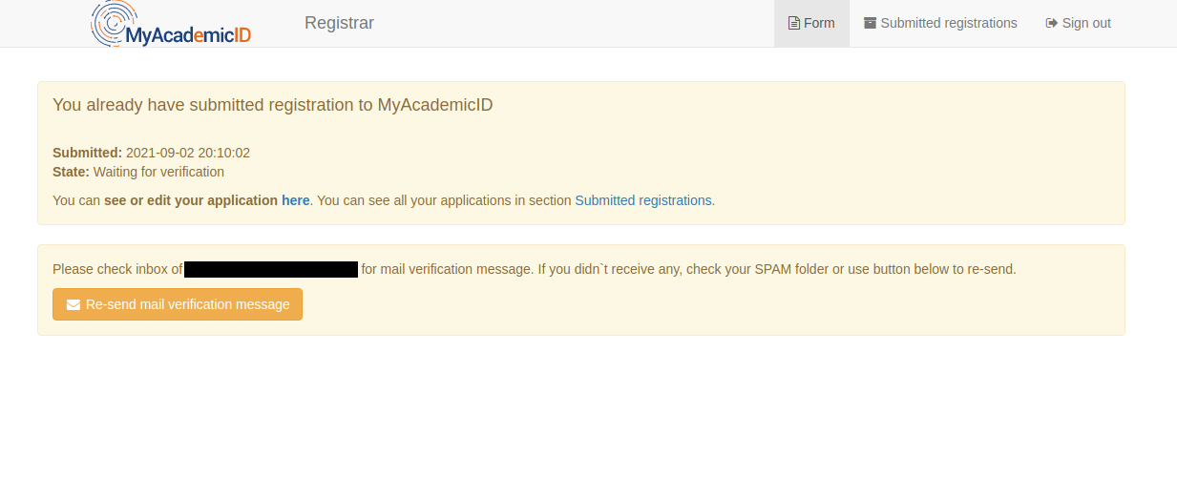Click the MyAcademicID logo text
This screenshot has height=477, width=1177.
[188, 36]
